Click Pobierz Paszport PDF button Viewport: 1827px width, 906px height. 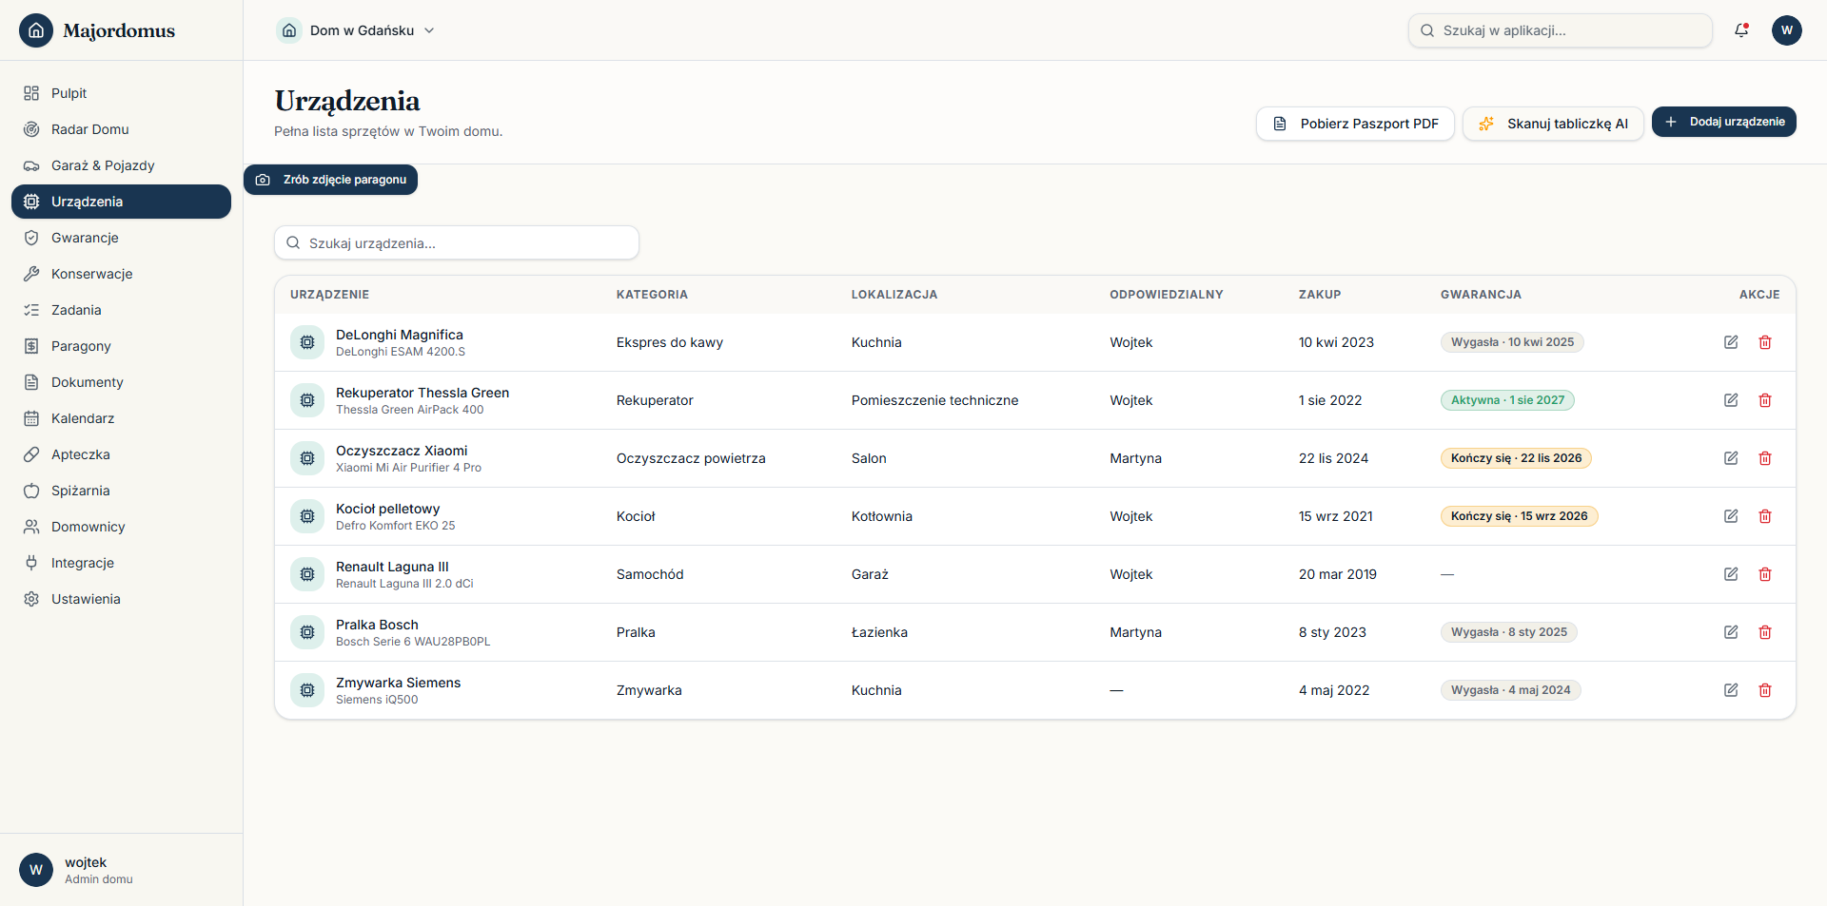coord(1355,124)
